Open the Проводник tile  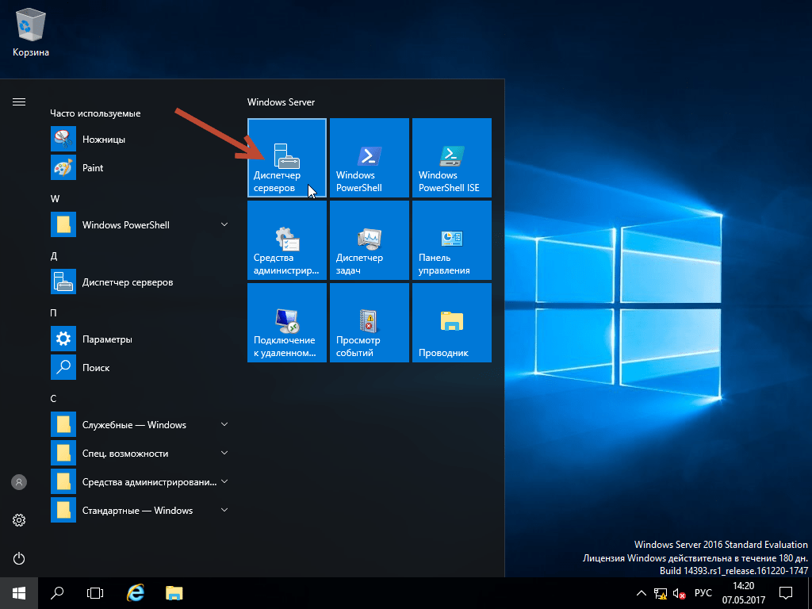(451, 323)
